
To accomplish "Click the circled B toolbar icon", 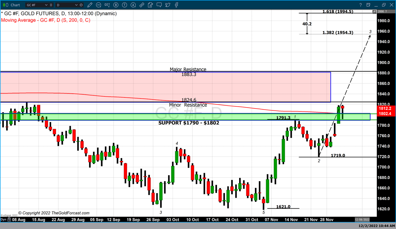I will pyautogui.click(x=116, y=5).
